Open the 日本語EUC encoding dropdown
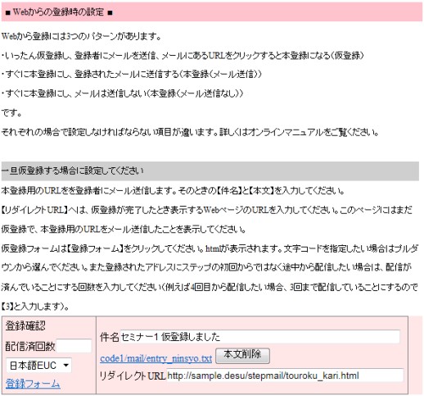Viewport: 424px width, 396px height. click(x=38, y=366)
